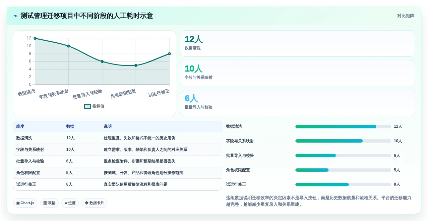Click the 维度 column header
The height and width of the screenshot is (221, 428).
(20, 127)
